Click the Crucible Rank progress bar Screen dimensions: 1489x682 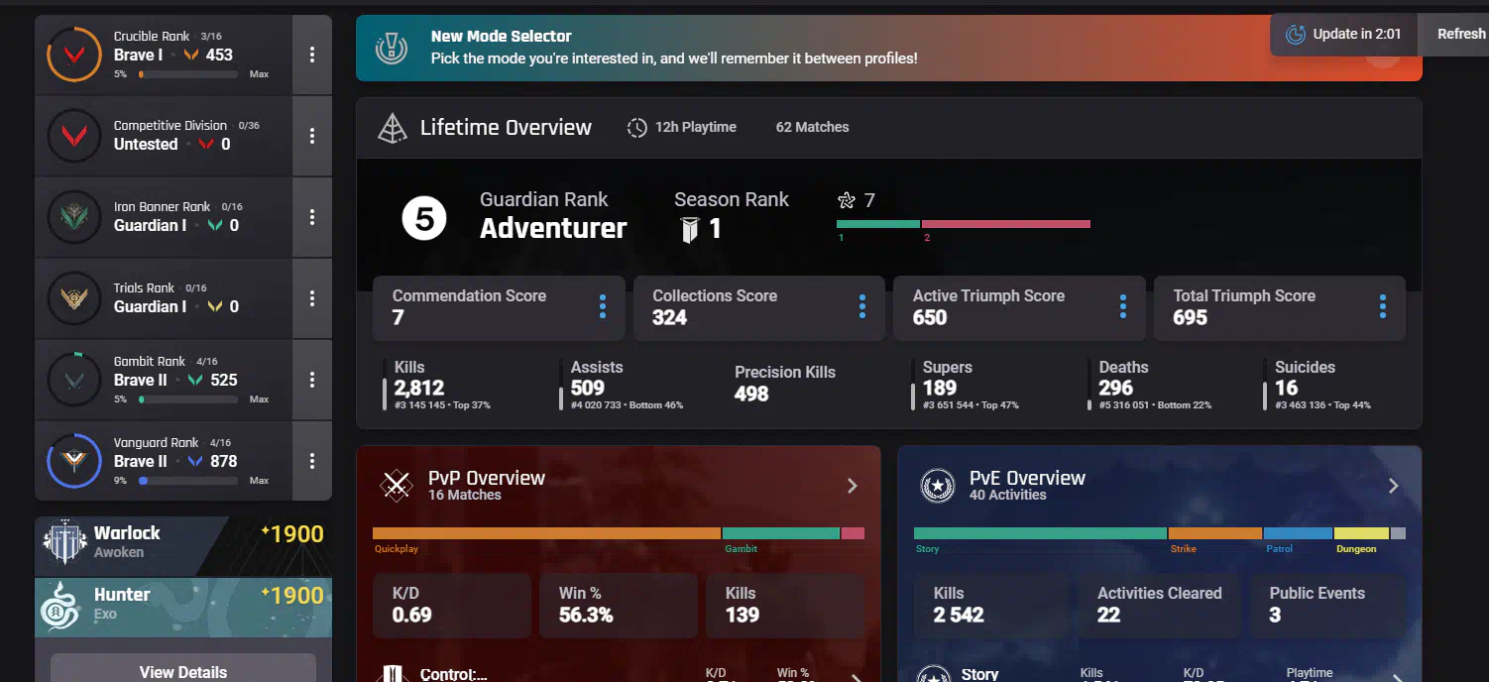tap(188, 74)
